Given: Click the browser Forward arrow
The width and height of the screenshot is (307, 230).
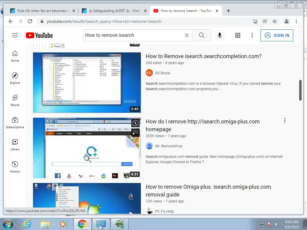Looking at the screenshot, I should [x=20, y=21].
